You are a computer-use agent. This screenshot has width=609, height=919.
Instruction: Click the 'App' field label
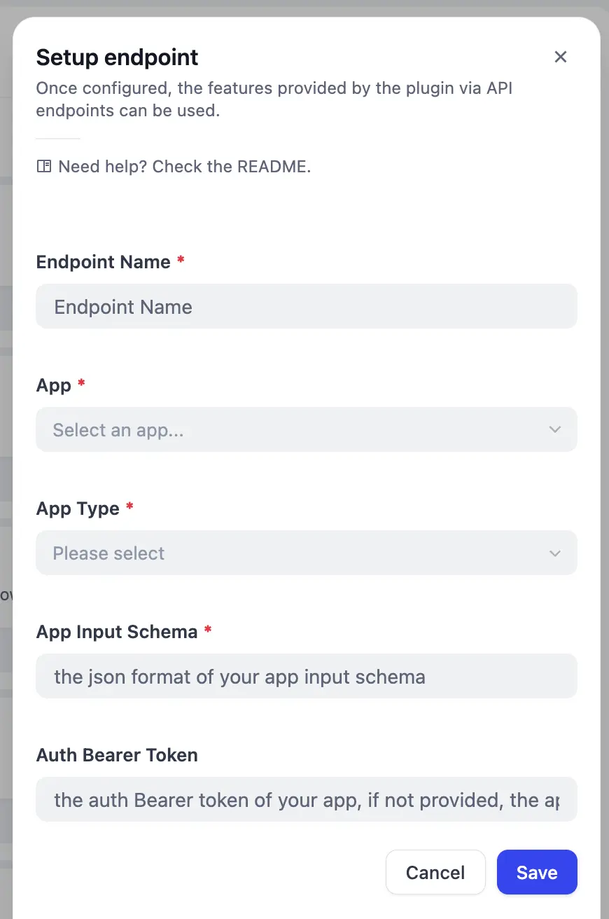coord(54,385)
